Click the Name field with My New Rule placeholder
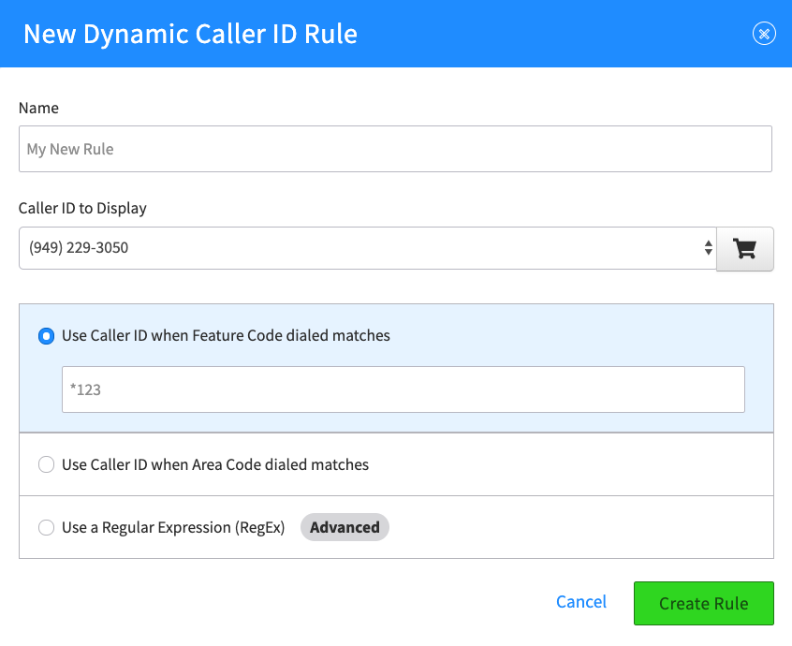This screenshot has height=646, width=792. [395, 149]
